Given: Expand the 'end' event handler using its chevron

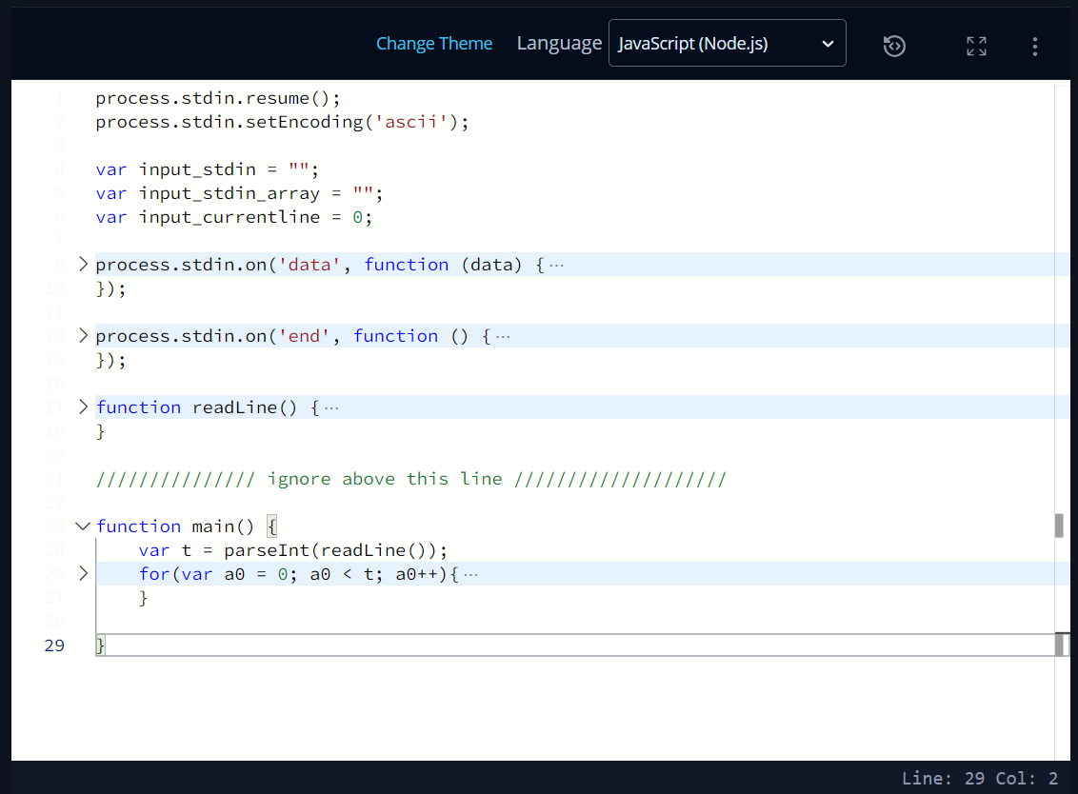Looking at the screenshot, I should pyautogui.click(x=83, y=335).
